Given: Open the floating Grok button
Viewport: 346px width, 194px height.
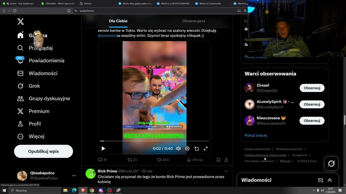Looking at the screenshot, I should click(331, 164).
